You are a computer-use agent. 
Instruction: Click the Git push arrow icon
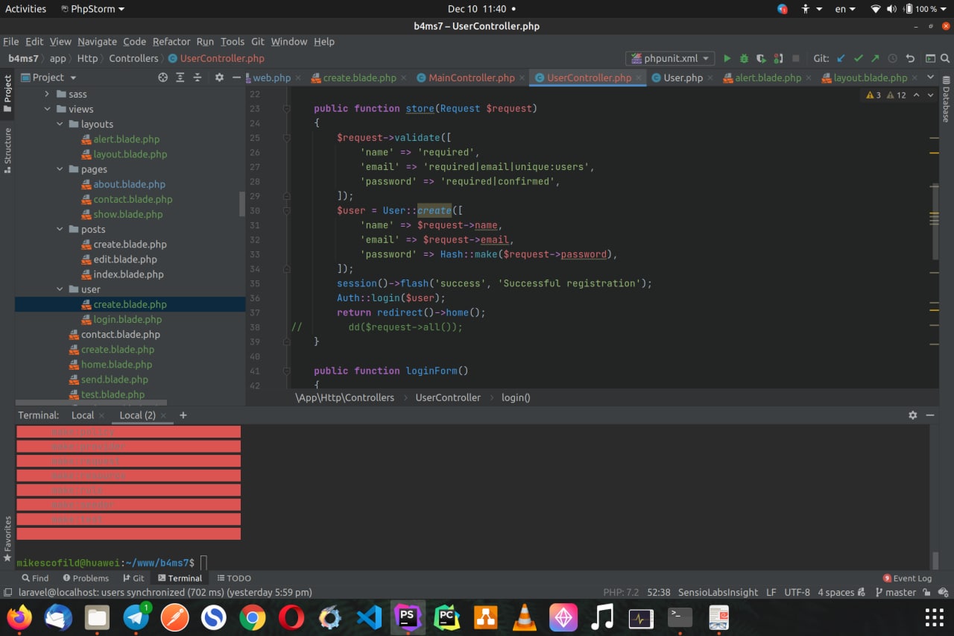point(875,58)
